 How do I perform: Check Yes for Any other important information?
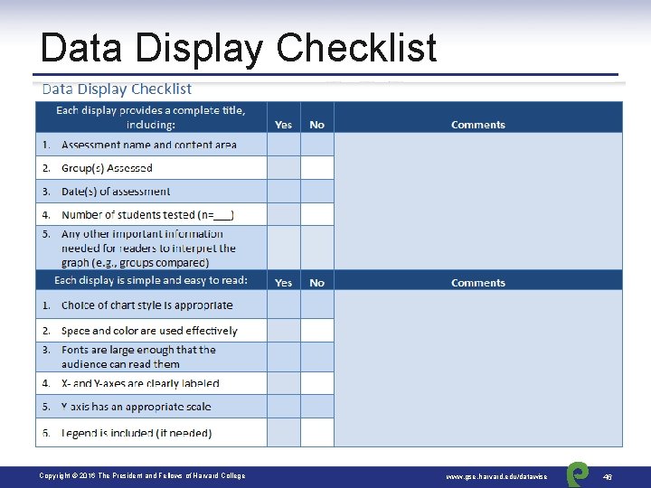tap(284, 248)
